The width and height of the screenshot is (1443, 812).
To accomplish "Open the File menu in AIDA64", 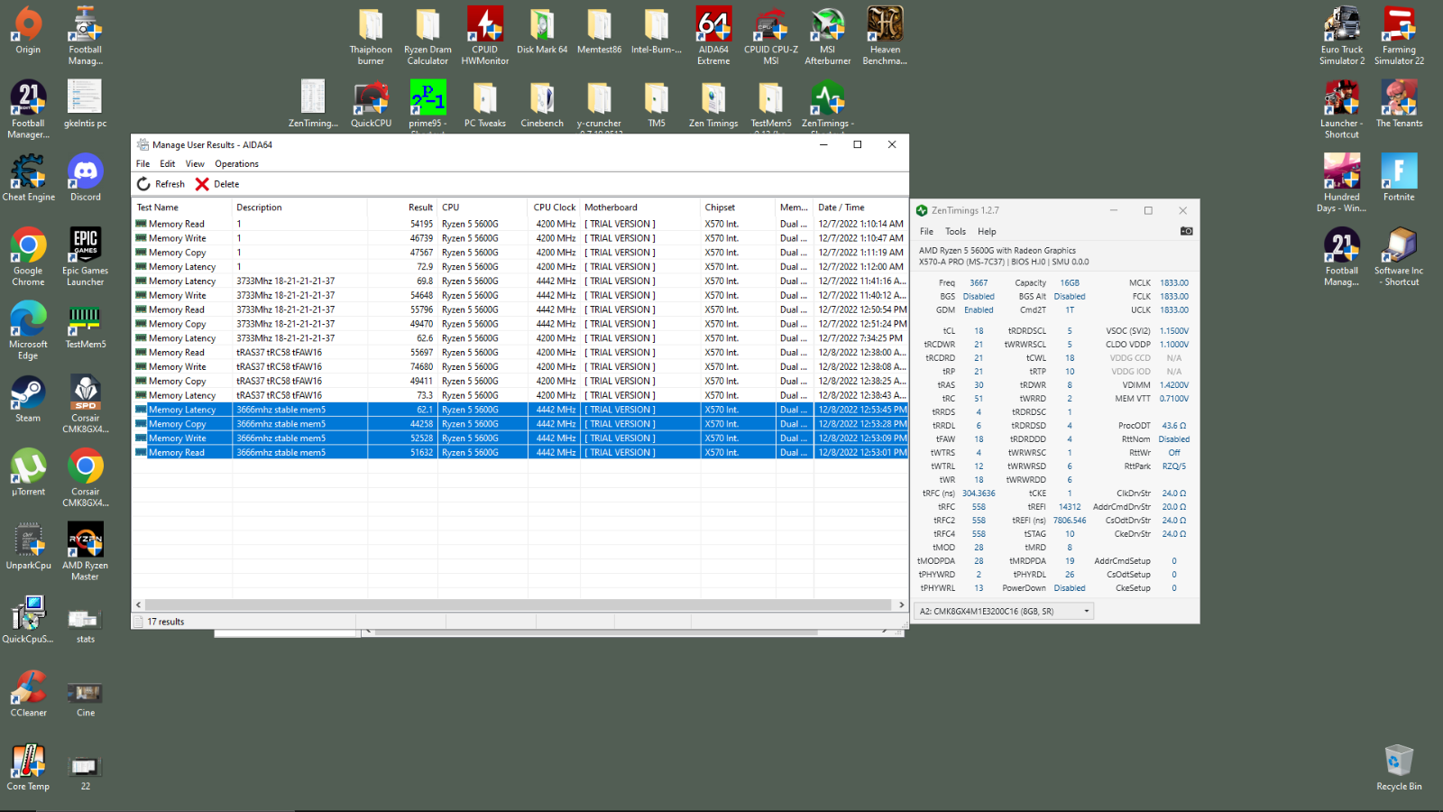I will click(x=142, y=164).
